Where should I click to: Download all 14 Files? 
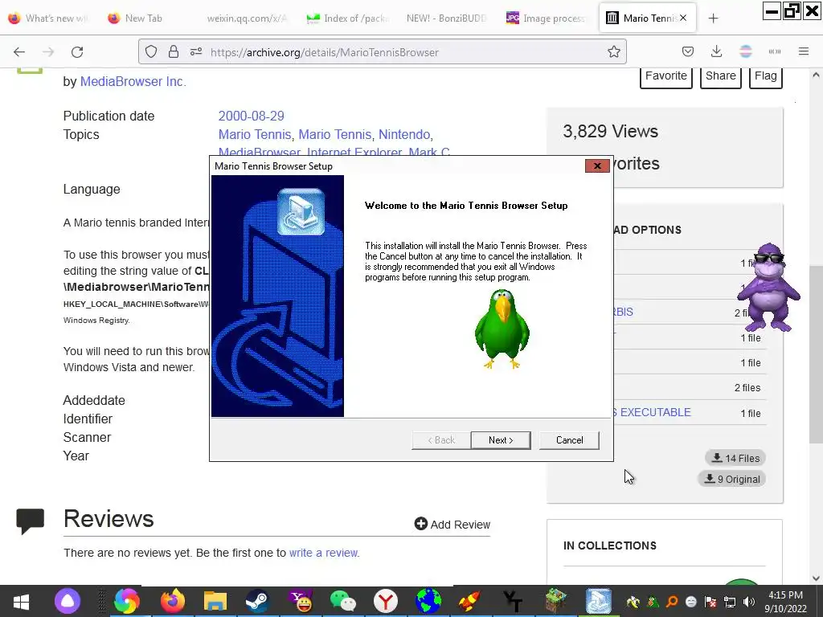735,458
